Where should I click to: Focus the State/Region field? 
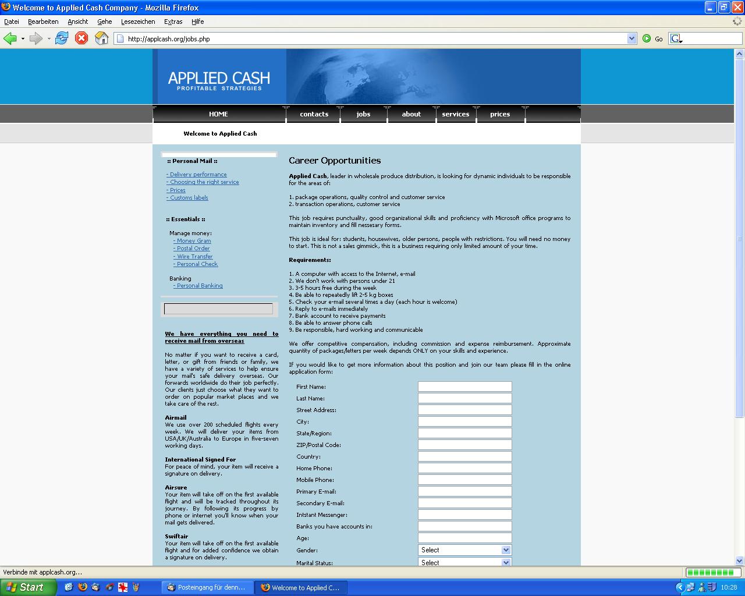[x=465, y=433]
